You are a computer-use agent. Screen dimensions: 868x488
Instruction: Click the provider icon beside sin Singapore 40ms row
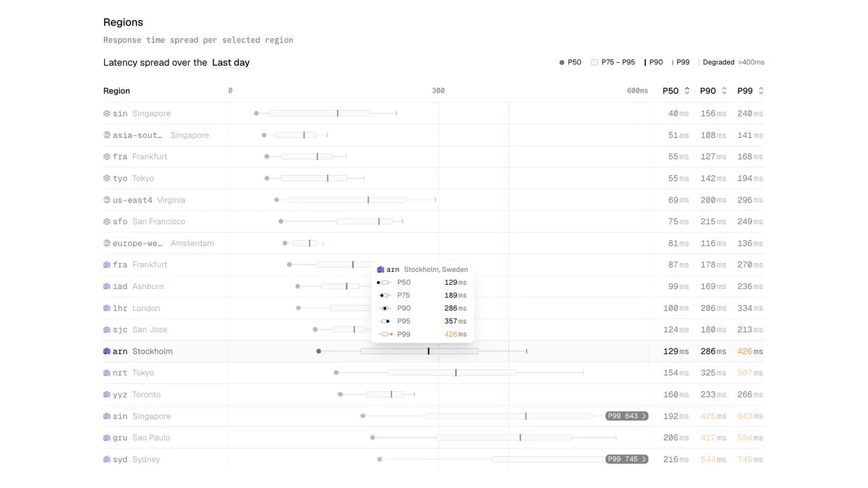(107, 114)
